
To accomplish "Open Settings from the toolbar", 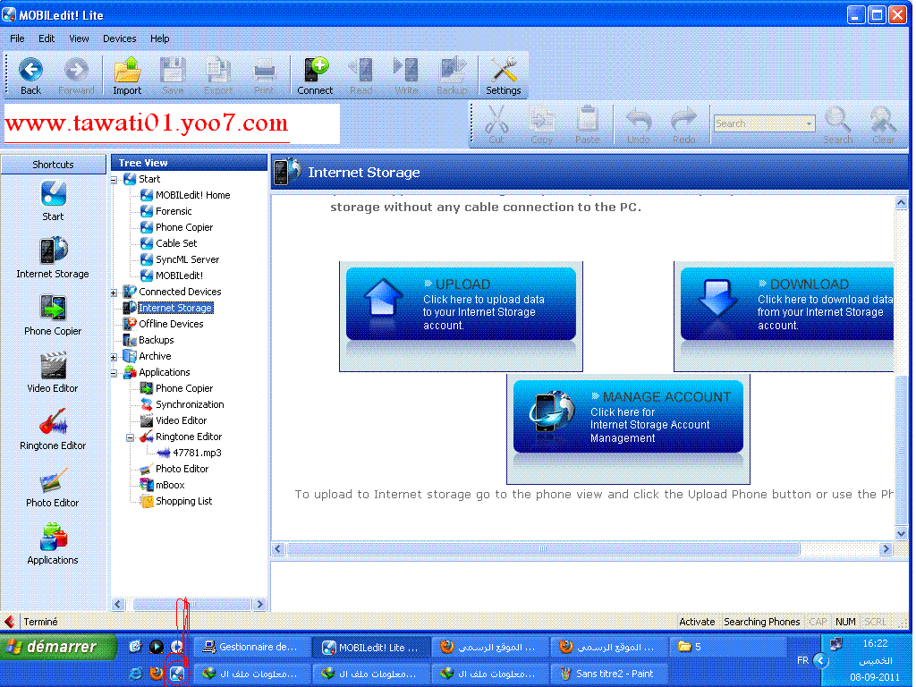I will (x=503, y=75).
